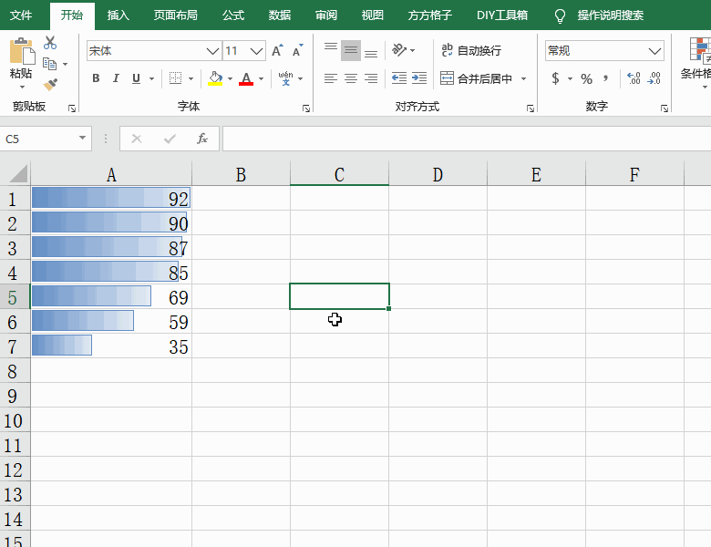Open the 数据 ribbon tab
This screenshot has height=547, width=711.
(x=280, y=15)
